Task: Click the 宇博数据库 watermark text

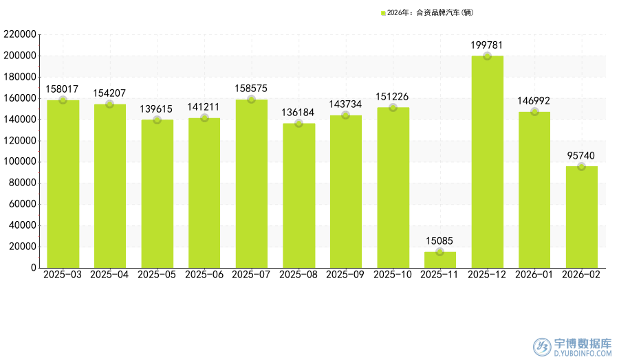Action: point(583,343)
